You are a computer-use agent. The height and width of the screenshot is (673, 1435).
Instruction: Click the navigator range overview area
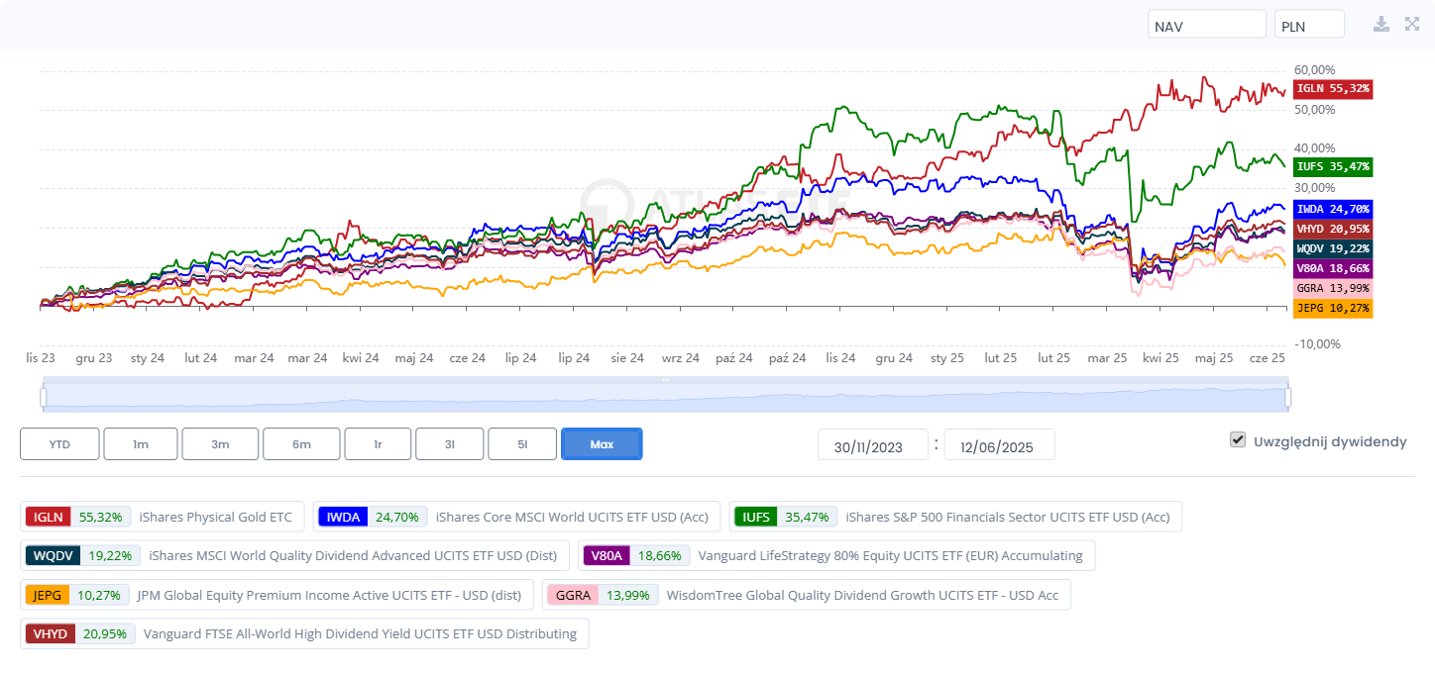665,396
